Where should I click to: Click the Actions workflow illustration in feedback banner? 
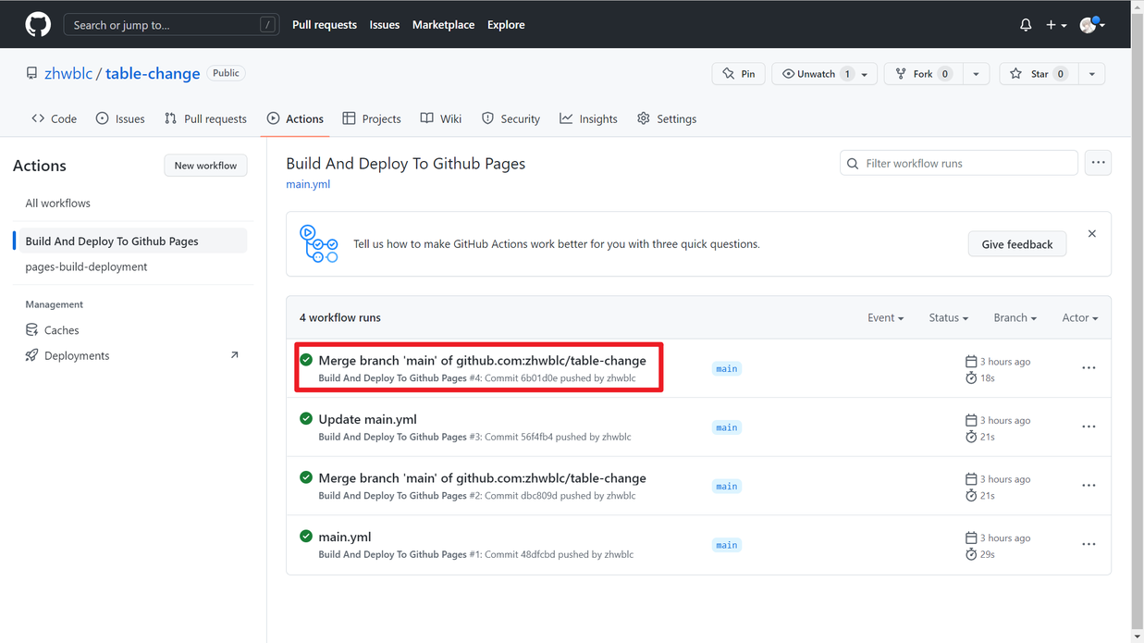click(319, 244)
